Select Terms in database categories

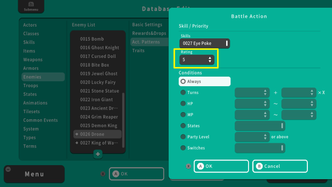(30, 146)
